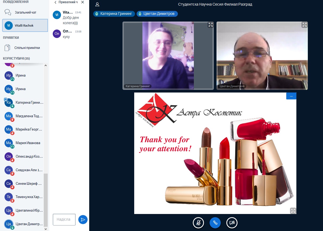Leave audio with the phone button
323x231 pixels.
pyautogui.click(x=215, y=223)
